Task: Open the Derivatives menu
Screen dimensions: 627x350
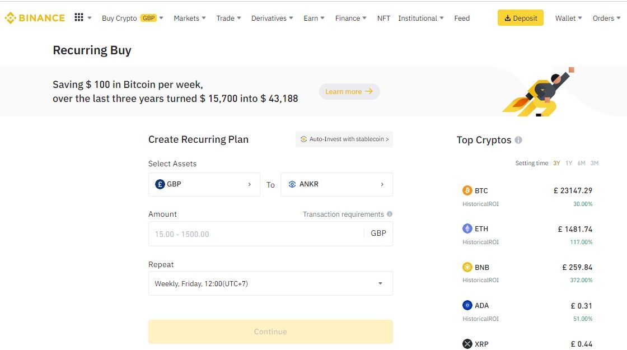Action: tap(272, 18)
